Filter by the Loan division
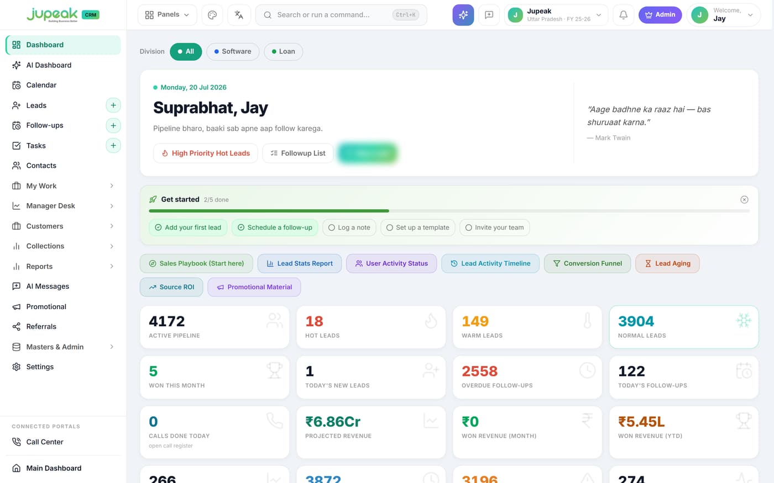The image size is (774, 483). (x=284, y=51)
